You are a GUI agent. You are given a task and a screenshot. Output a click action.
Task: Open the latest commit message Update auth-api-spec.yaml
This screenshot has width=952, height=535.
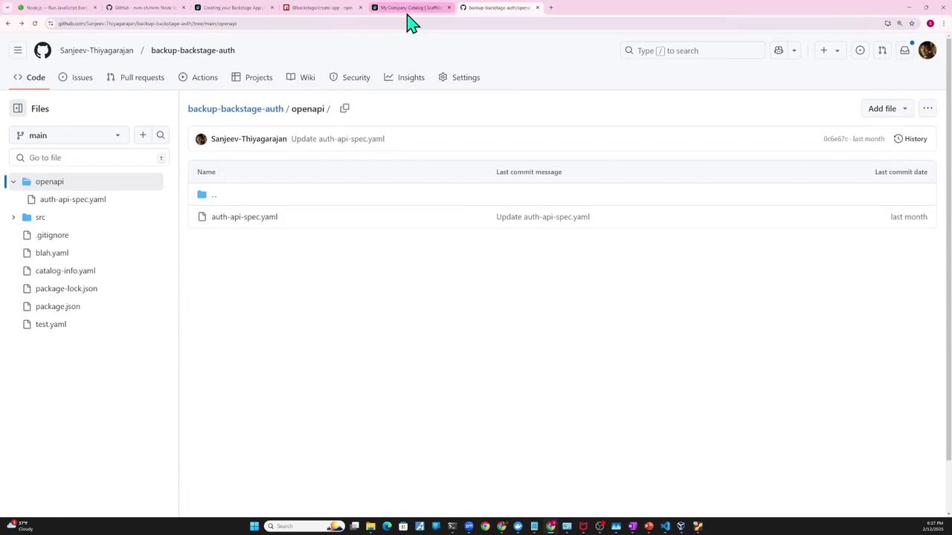point(338,139)
